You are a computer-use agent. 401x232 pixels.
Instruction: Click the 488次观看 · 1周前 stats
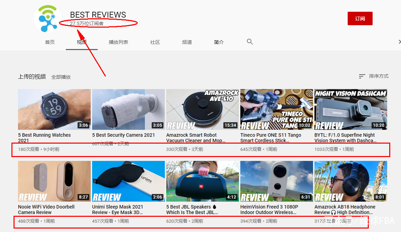[x=37, y=221]
